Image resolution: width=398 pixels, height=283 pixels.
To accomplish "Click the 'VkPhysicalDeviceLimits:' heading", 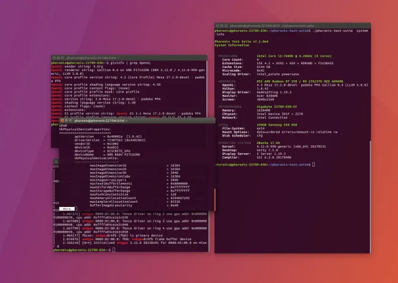I will click(x=97, y=158).
